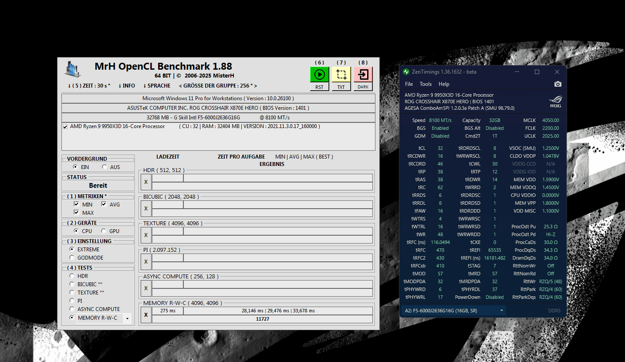Screen dimensions: 625x362
Task: Click the Microsoft Windows 11 Pro info row
Action: pos(218,98)
